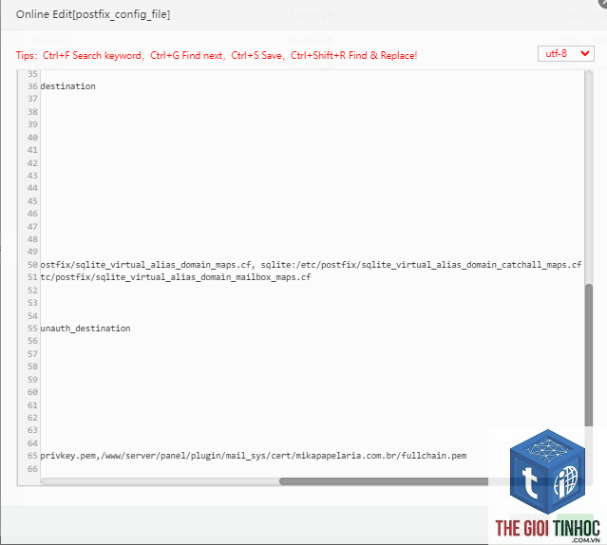This screenshot has width=607, height=545.
Task: Click line number 66 in the gutter
Action: (x=32, y=469)
